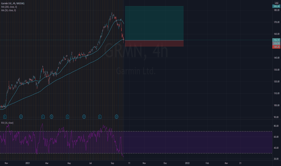Click the 100.00 price axis label

[x=276, y=105]
